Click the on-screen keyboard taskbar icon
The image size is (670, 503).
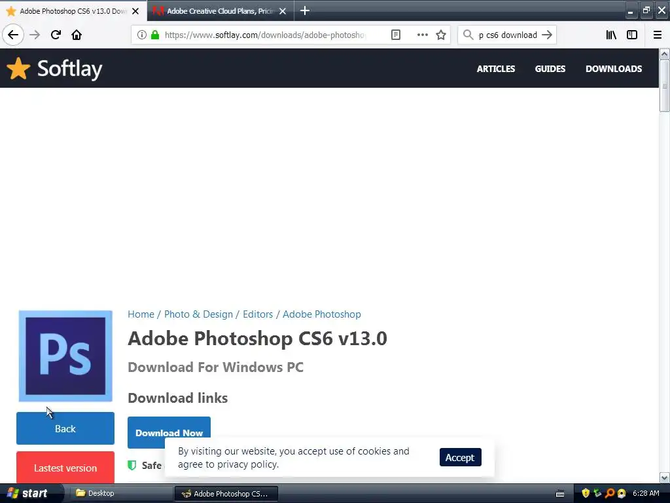point(560,494)
